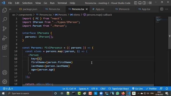This screenshot has height=96, width=171.
Task: Expand the components breadcrumb
Action: click(x=25, y=15)
